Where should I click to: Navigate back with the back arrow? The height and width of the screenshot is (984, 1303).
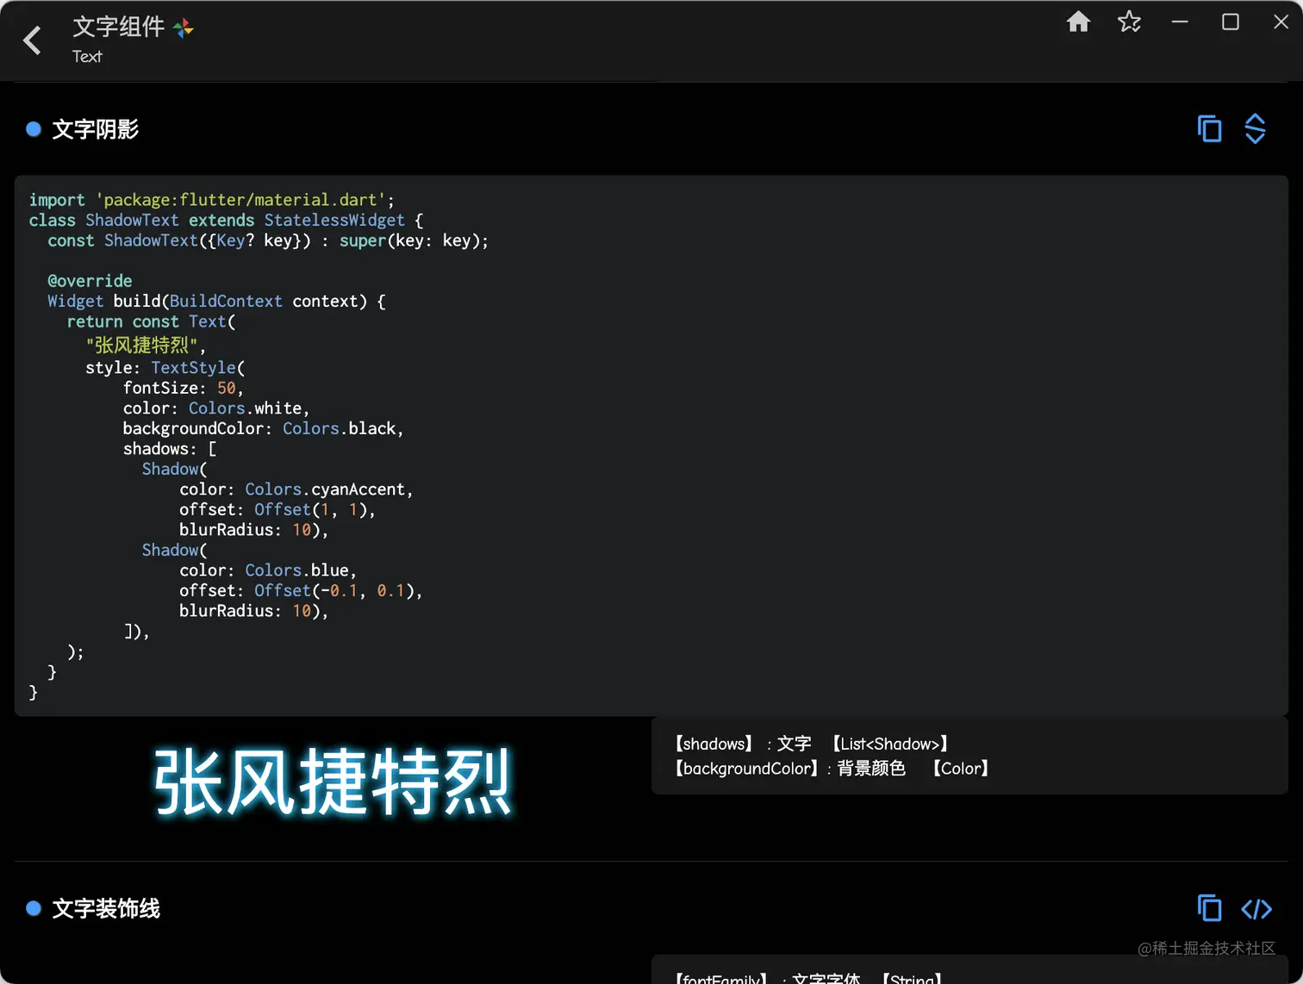(32, 39)
